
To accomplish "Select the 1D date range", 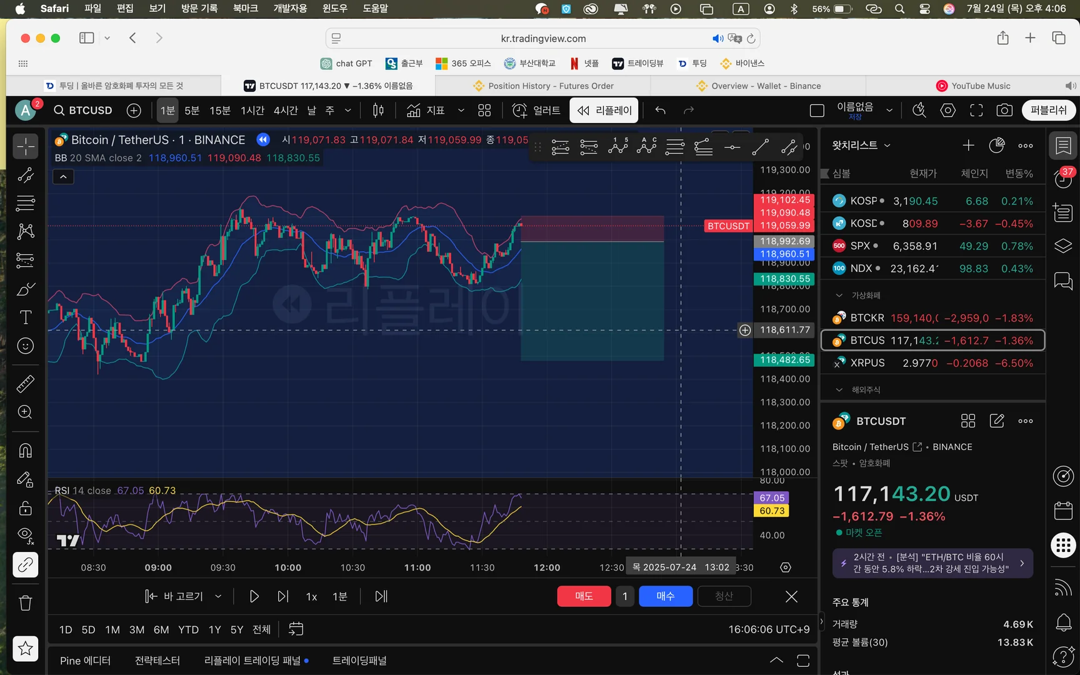I will tap(66, 629).
